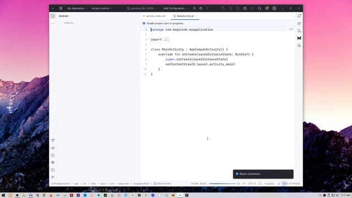Select the MainActivity.kt tab
352x198 pixels.
tap(185, 16)
